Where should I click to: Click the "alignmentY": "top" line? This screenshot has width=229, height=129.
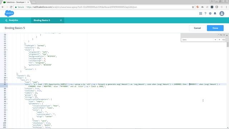click(x=38, y=54)
